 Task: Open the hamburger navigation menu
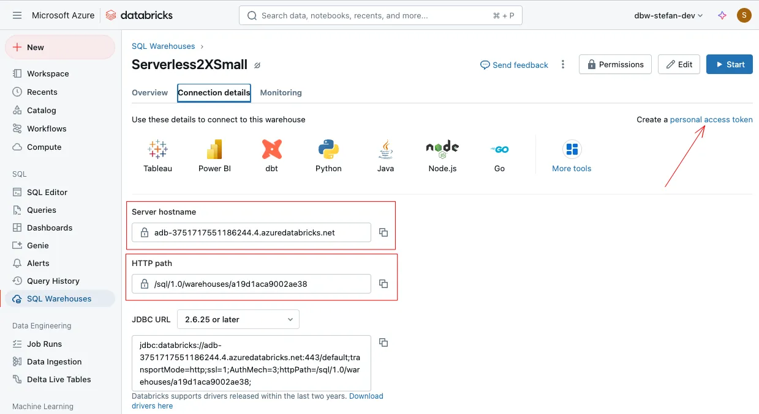point(17,15)
